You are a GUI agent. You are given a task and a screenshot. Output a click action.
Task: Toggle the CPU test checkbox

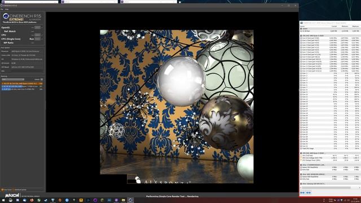42,35
